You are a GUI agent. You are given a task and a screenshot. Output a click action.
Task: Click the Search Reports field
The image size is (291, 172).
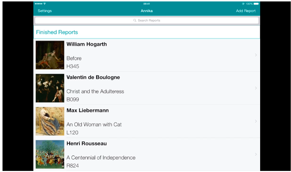click(147, 20)
